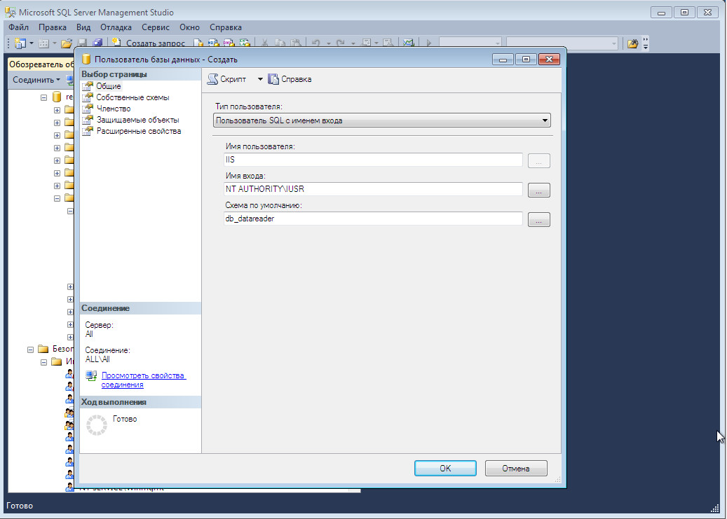Click the Redo arrow toolbar icon
Screen dimensions: 727x519
pyautogui.click(x=341, y=43)
